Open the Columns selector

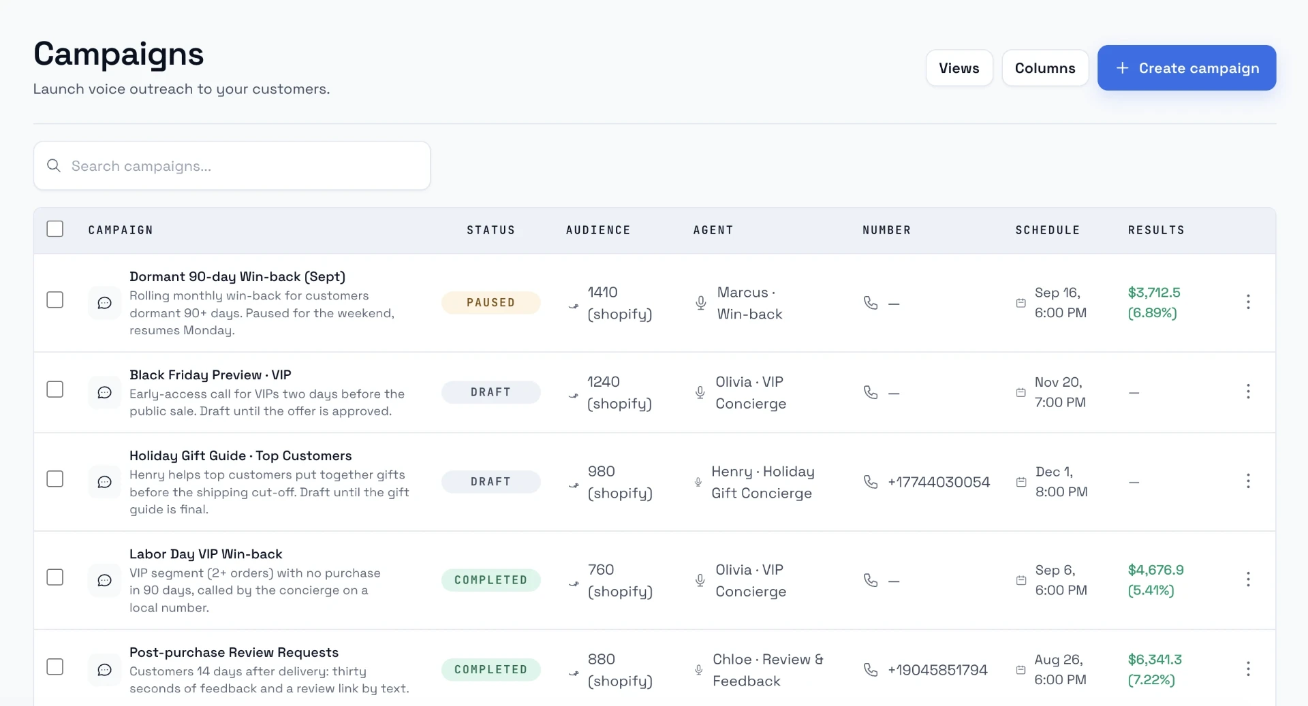click(1045, 68)
